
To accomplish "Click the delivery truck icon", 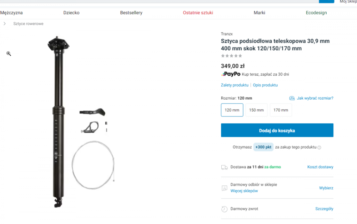I will (224, 167).
